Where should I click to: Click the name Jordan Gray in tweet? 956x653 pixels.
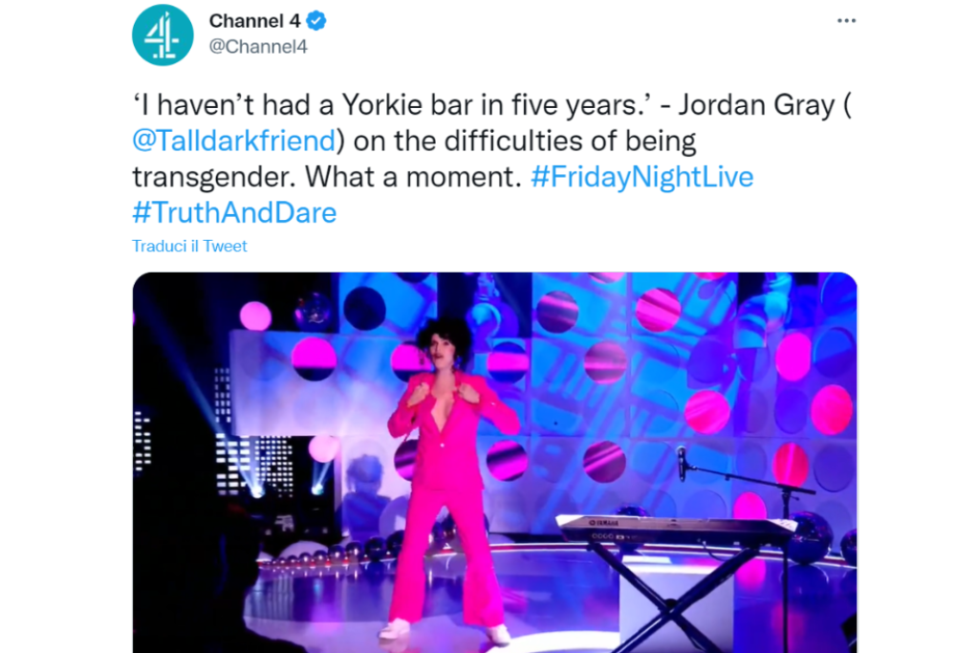coord(760,105)
